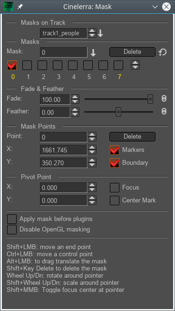
Task: Increase the Fade value with its stepper
Action: tap(75, 97)
